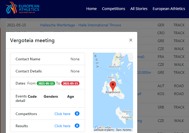Open Results 'Click here' link
The width and height of the screenshot is (189, 133).
pyautogui.click(x=62, y=126)
